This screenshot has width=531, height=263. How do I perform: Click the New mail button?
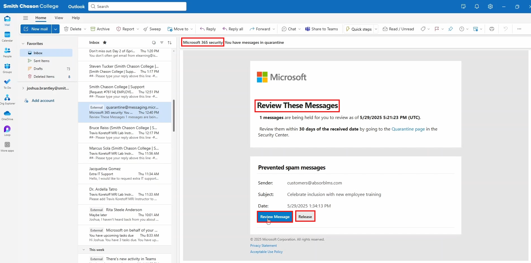[36, 29]
